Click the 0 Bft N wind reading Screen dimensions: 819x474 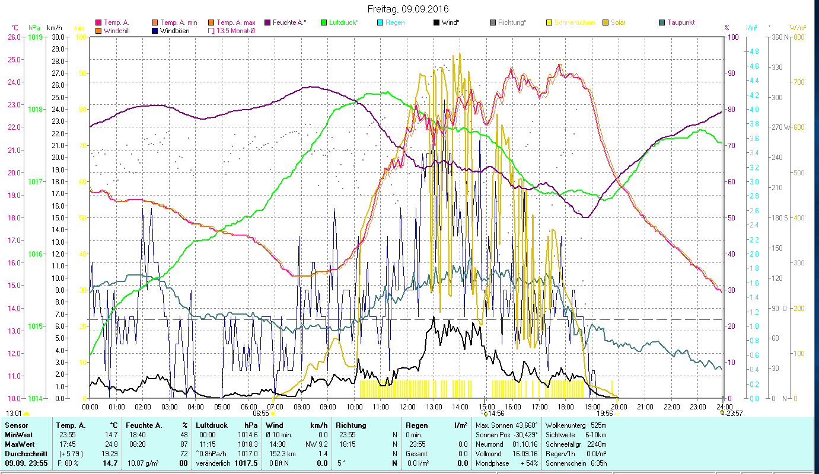point(280,463)
